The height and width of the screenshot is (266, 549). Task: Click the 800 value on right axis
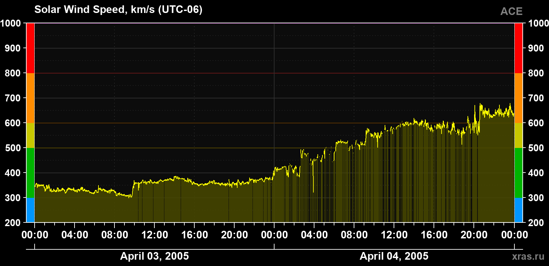click(x=536, y=73)
